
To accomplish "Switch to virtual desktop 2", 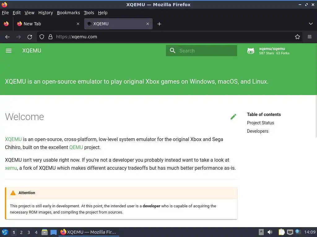I will (21, 232).
